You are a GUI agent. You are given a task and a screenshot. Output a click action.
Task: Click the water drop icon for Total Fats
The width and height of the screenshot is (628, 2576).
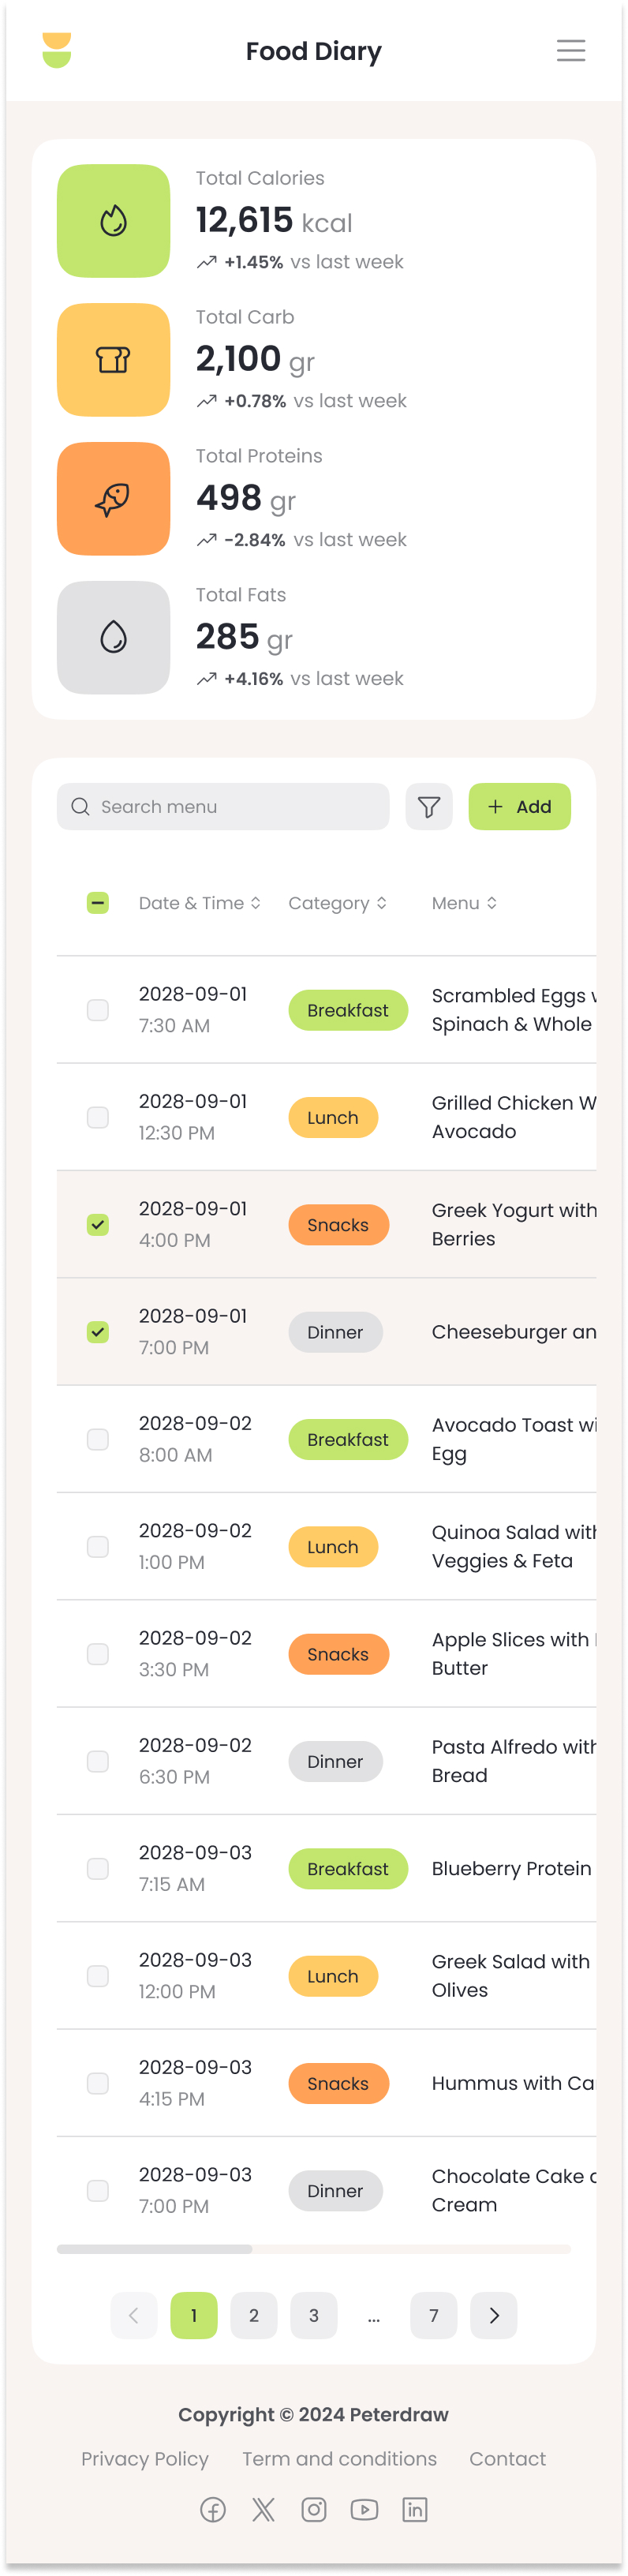[113, 637]
